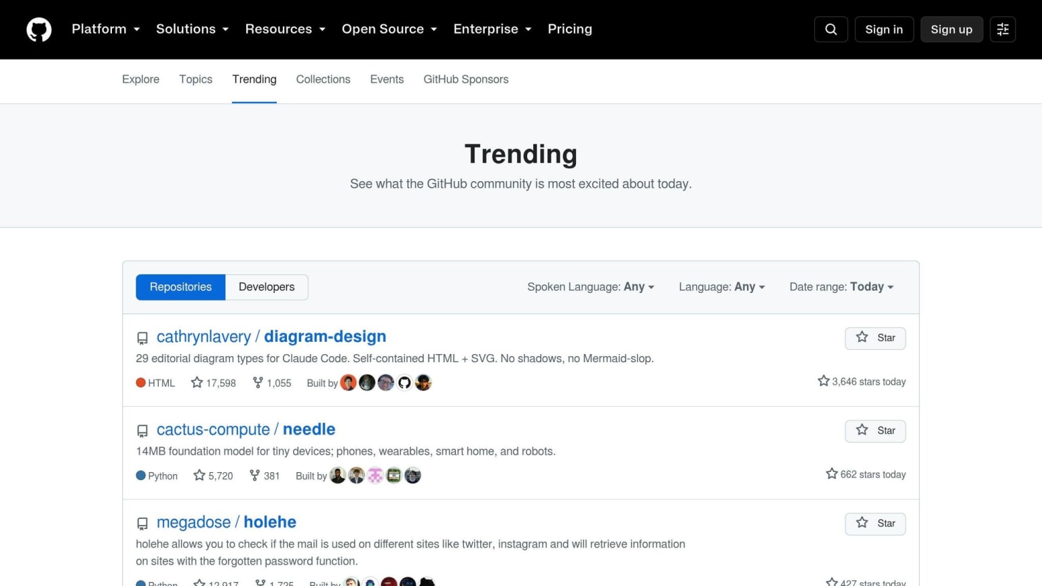Open forks count 1,055 for diagram-design
This screenshot has height=586, width=1042.
pyautogui.click(x=272, y=383)
